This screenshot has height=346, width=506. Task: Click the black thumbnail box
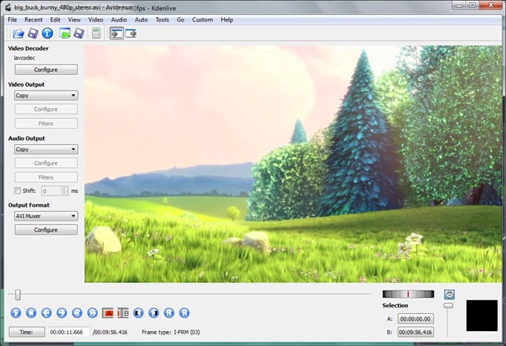coord(482,316)
